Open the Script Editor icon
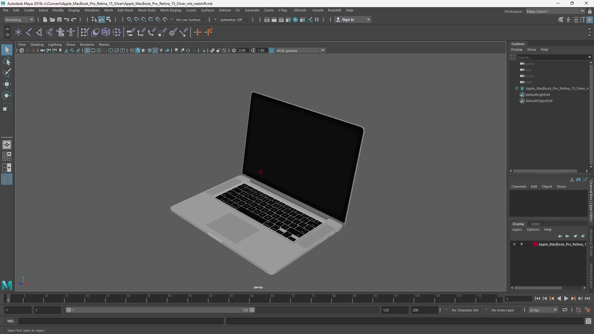 click(x=588, y=321)
